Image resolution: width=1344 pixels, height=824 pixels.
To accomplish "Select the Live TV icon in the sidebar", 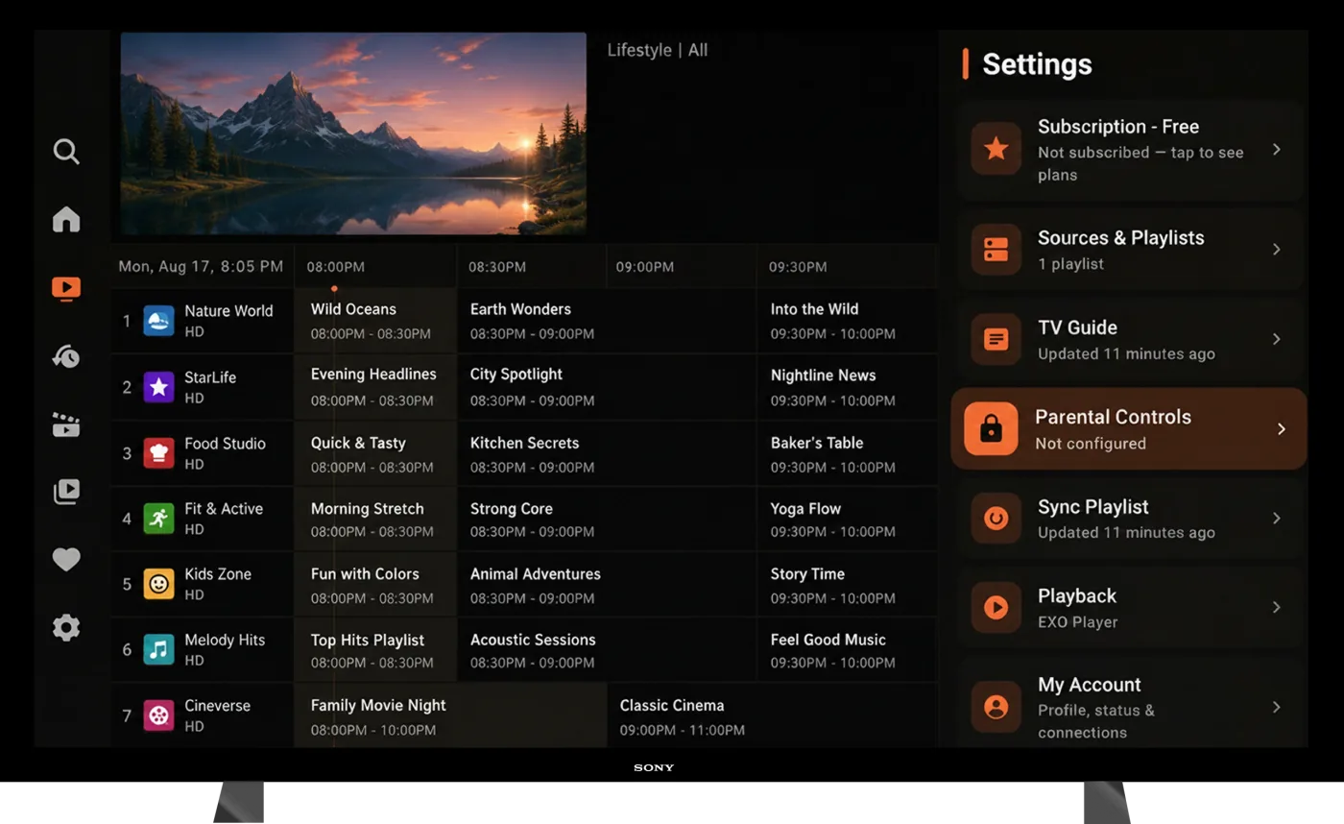I will pyautogui.click(x=66, y=288).
